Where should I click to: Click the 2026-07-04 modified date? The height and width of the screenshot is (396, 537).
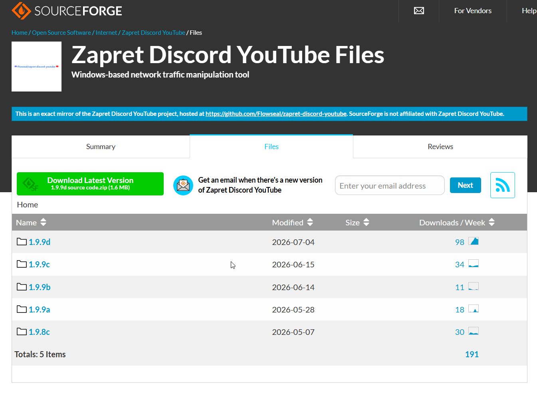coord(293,242)
